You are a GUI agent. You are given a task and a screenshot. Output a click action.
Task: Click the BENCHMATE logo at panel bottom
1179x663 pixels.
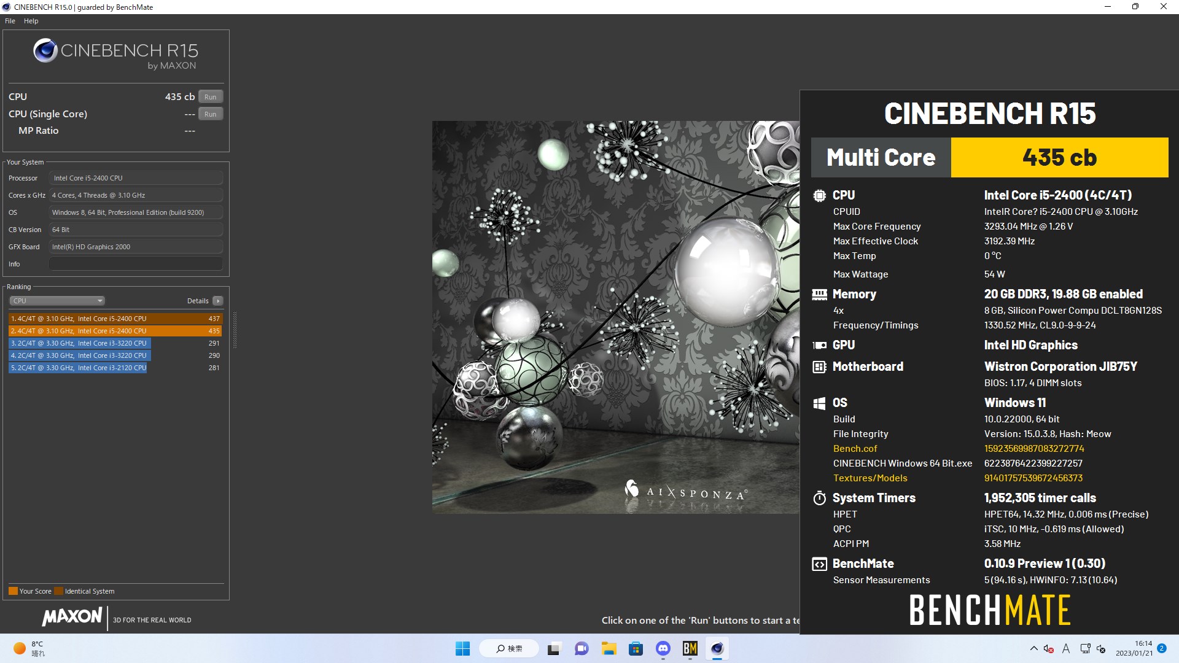point(989,610)
